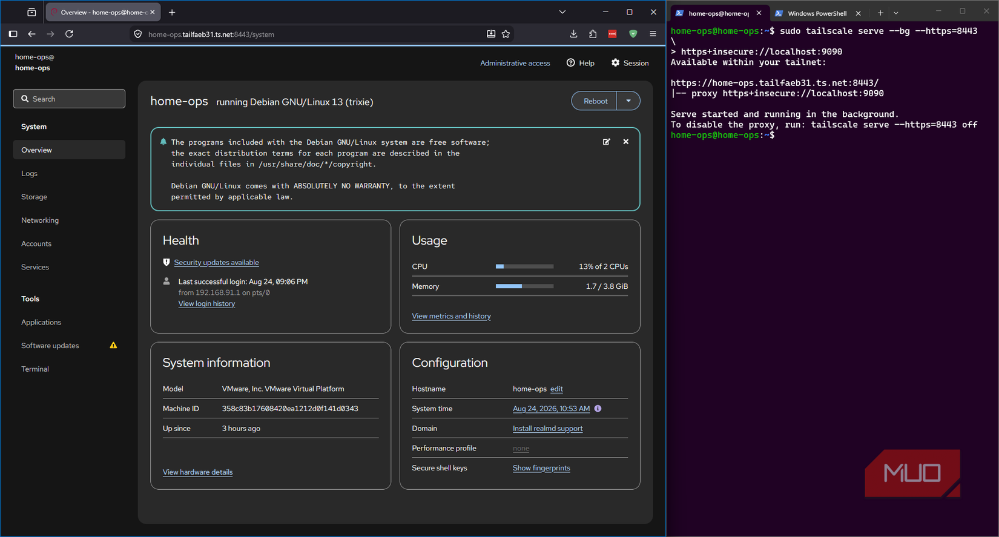
Task: Open the browser extensions puzzle icon
Action: (x=593, y=34)
